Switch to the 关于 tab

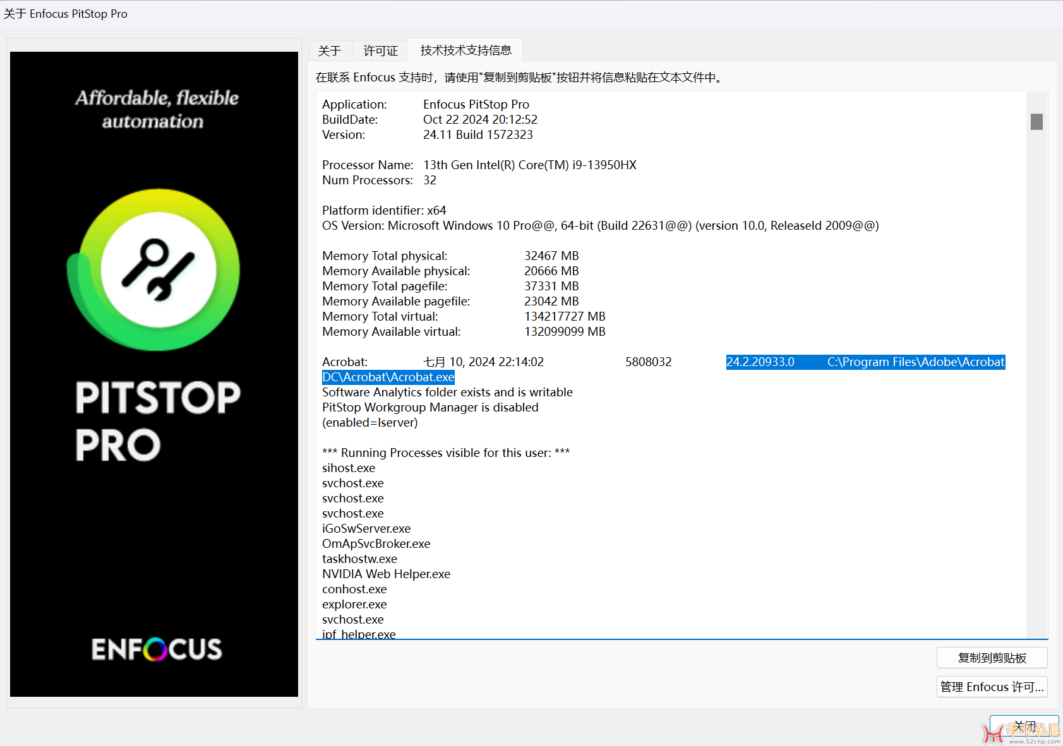tap(329, 50)
